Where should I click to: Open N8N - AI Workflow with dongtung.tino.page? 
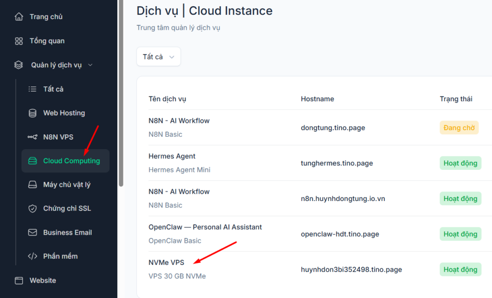(179, 120)
